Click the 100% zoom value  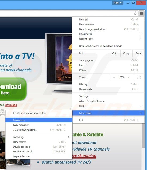[x=121, y=77]
